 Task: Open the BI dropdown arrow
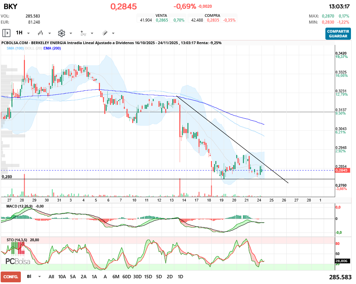pyautogui.click(x=40, y=277)
